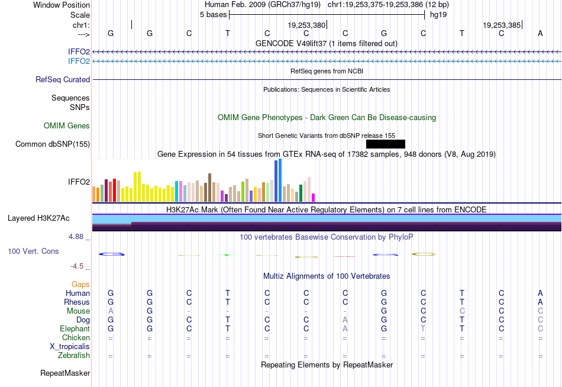Click the light blue IFFO2 GENCODE transcript label
This screenshot has width=562, height=387.
[x=79, y=61]
